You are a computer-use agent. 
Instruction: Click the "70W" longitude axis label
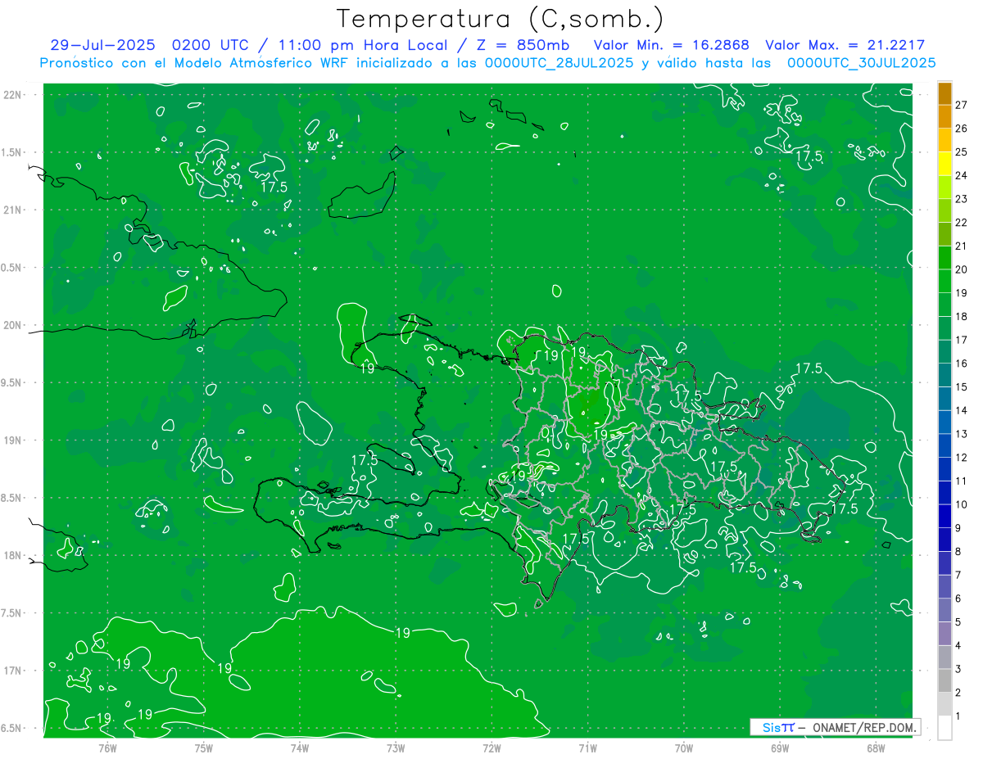(684, 748)
